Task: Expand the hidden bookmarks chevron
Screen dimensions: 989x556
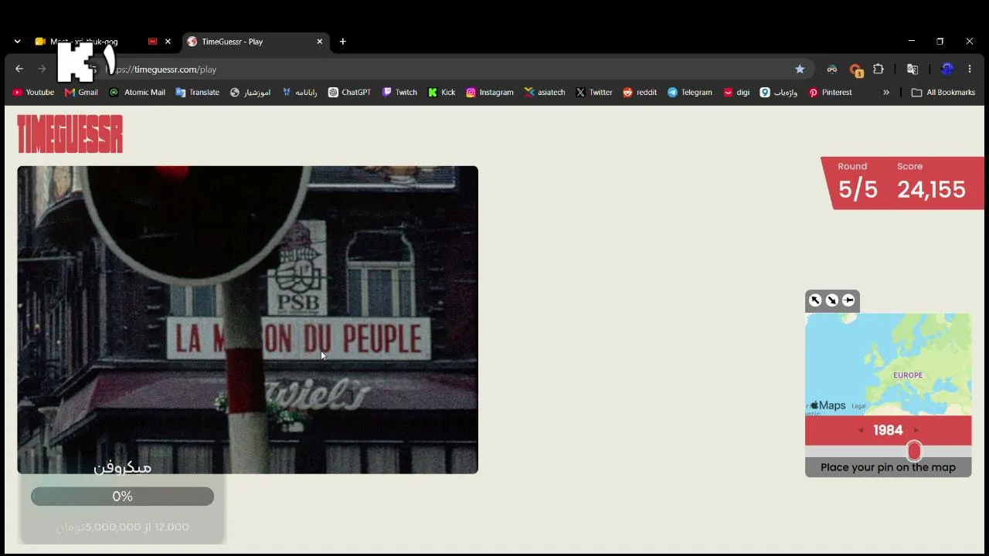Action: click(886, 93)
